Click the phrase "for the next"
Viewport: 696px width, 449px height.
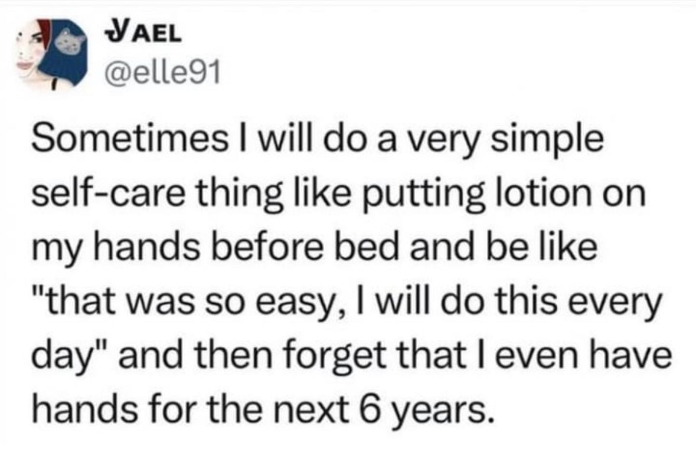click(243, 407)
